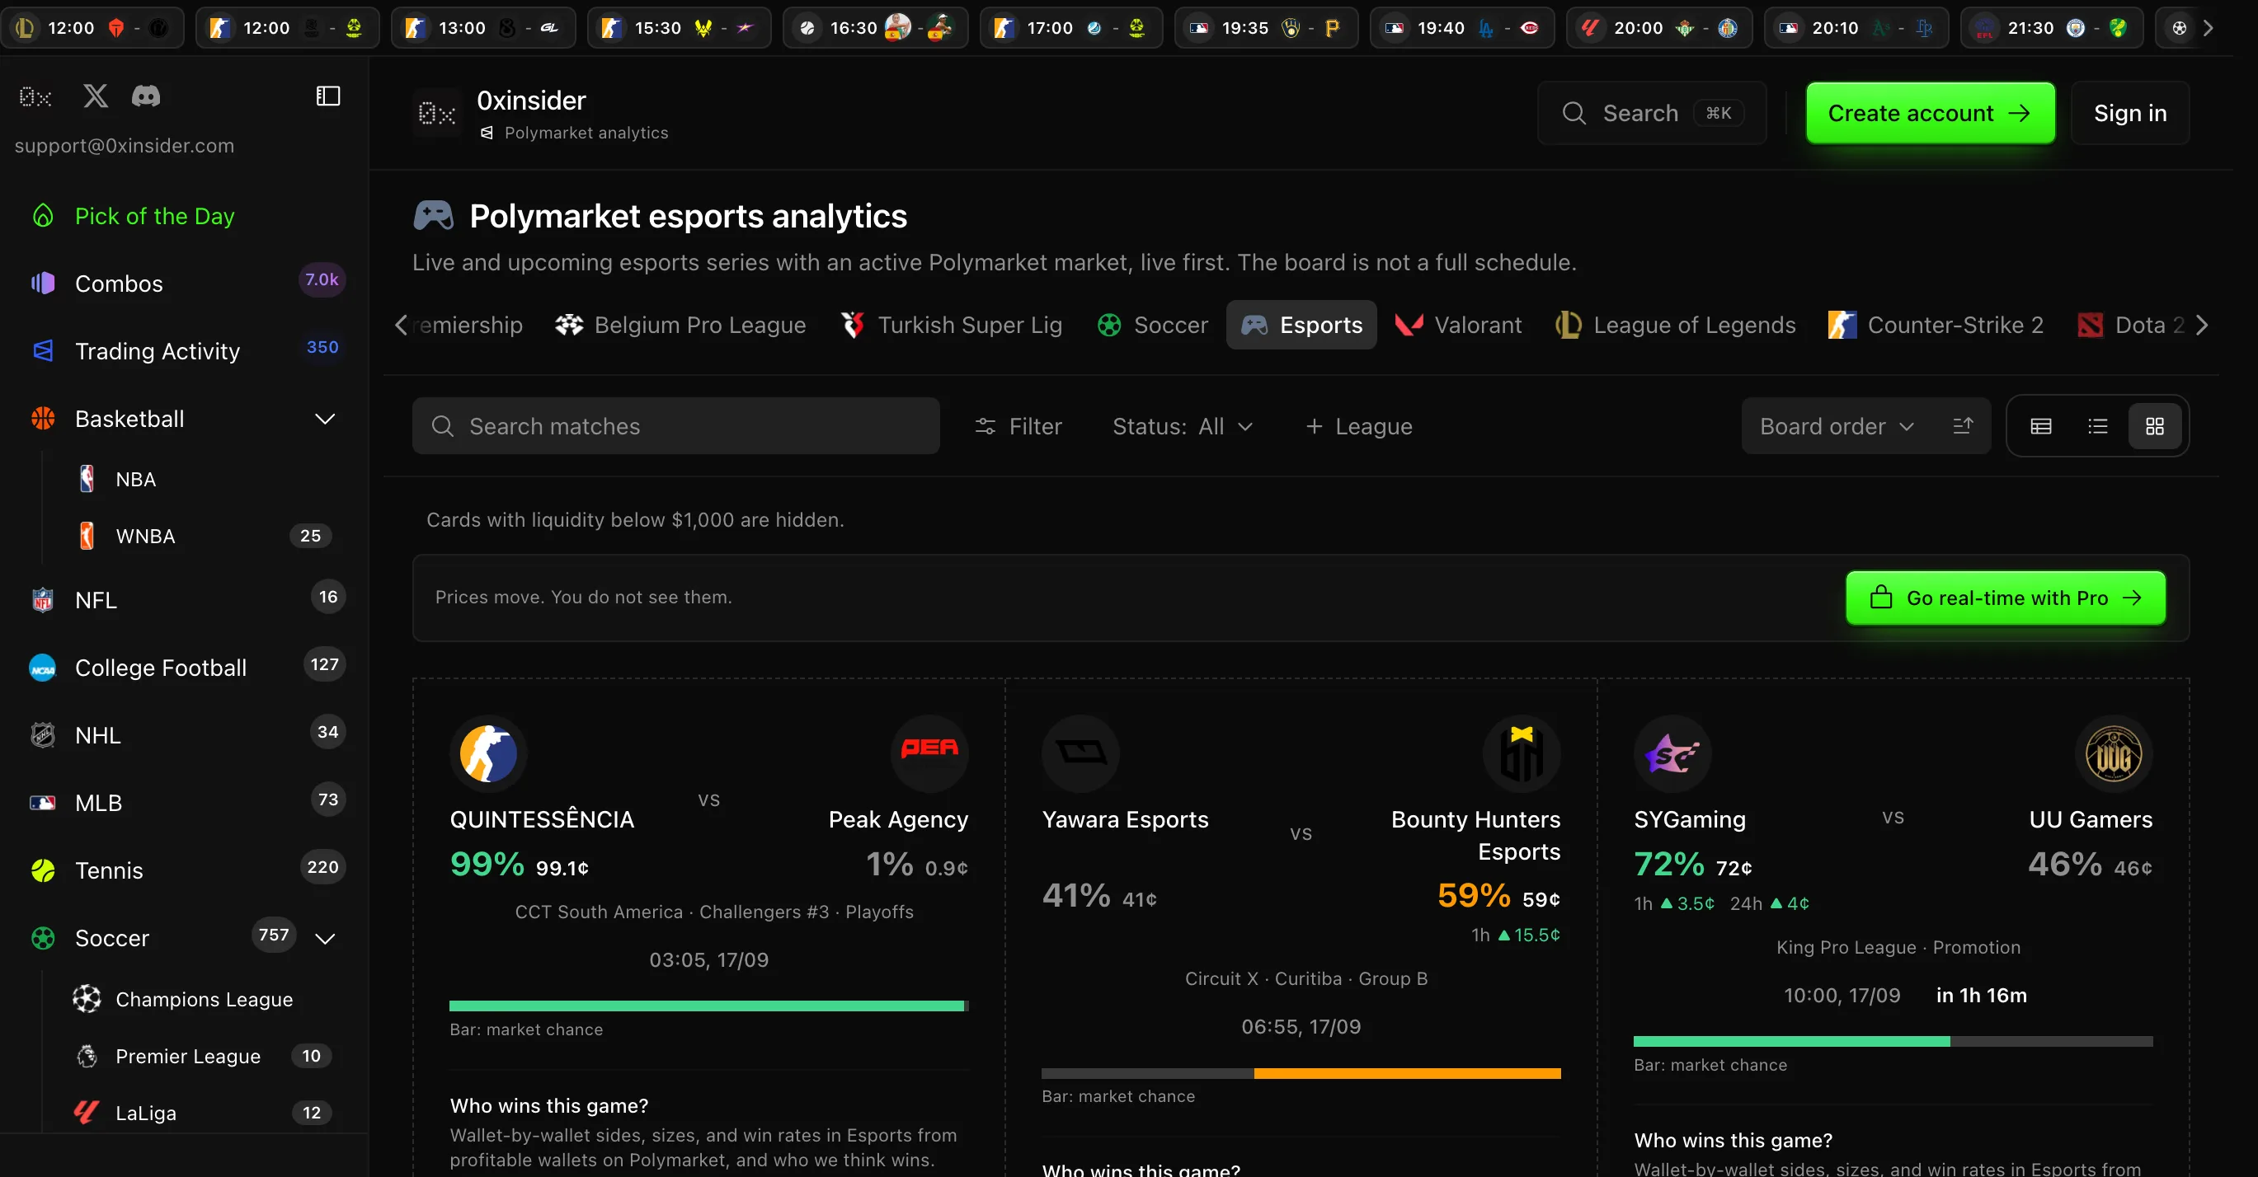This screenshot has width=2258, height=1177.
Task: Collapse the Soccer section chevron
Action: tap(325, 939)
